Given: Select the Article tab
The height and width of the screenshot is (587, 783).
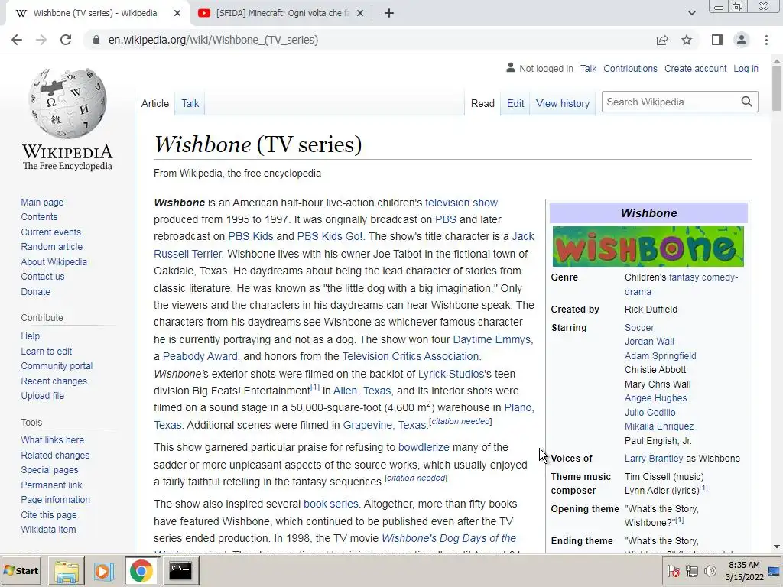Looking at the screenshot, I should click(154, 103).
